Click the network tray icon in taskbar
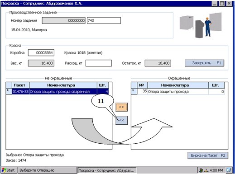The image size is (235, 174). pyautogui.click(x=201, y=170)
